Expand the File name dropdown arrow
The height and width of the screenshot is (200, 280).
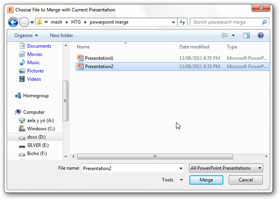coord(181,168)
